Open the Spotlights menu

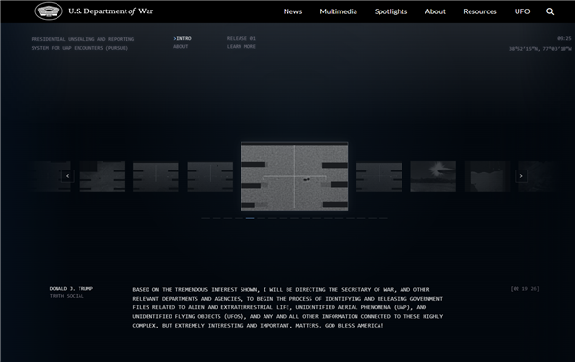(391, 11)
